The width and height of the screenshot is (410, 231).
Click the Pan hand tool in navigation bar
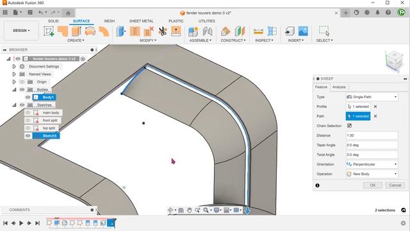[189, 210]
